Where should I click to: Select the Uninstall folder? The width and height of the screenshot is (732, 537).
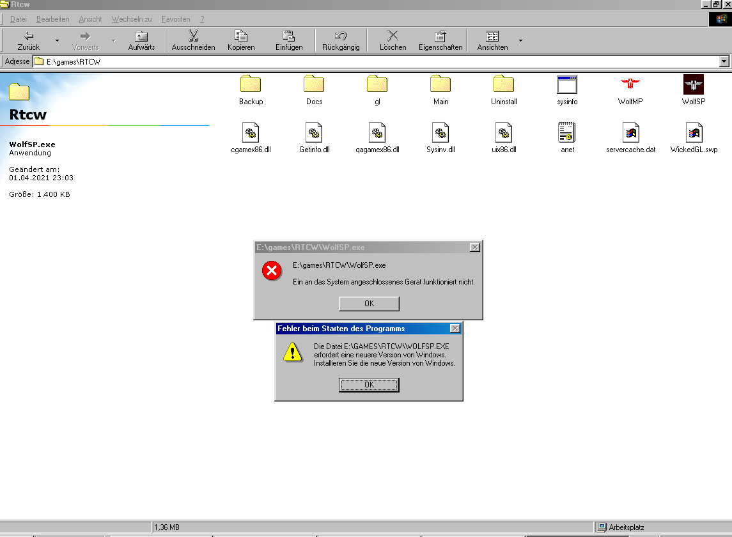point(504,90)
